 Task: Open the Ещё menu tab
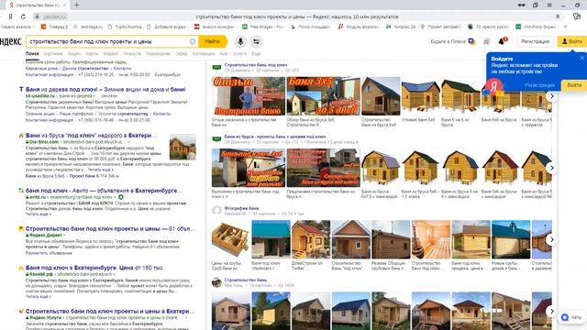[256, 54]
